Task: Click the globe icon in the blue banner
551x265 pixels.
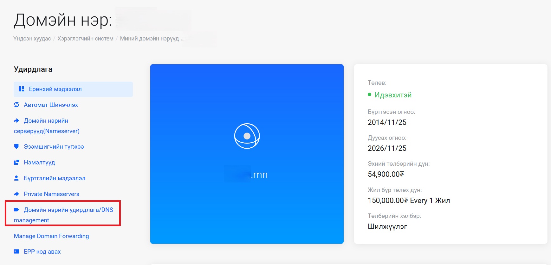Action: click(247, 136)
